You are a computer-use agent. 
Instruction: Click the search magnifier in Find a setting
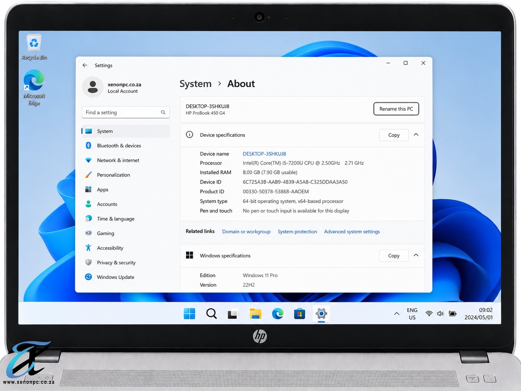[x=163, y=112]
